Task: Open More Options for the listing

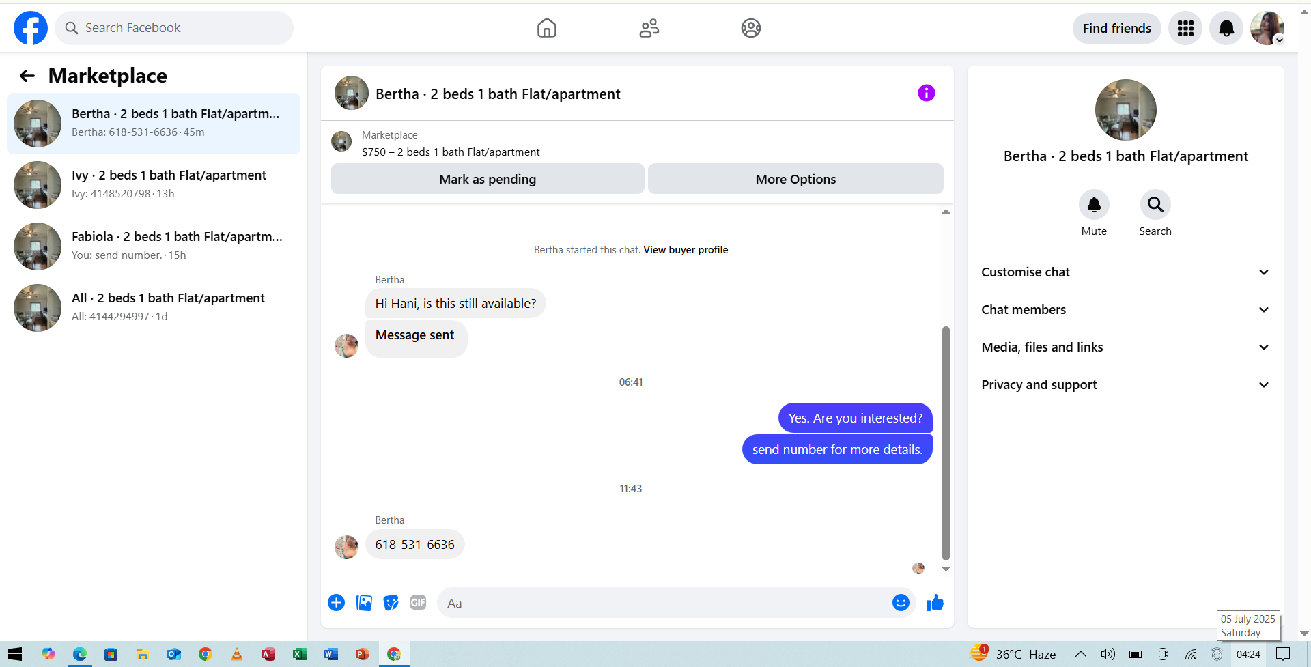Action: click(795, 179)
